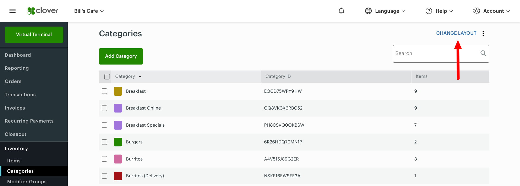520x186 pixels.
Task: Click the Clover logo
Action: (43, 11)
